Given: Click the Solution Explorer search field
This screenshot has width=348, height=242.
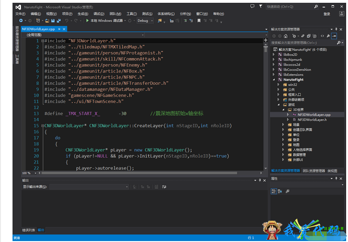Looking at the screenshot, I should point(304,43).
